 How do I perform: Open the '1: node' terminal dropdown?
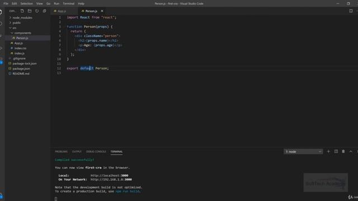[303, 151]
